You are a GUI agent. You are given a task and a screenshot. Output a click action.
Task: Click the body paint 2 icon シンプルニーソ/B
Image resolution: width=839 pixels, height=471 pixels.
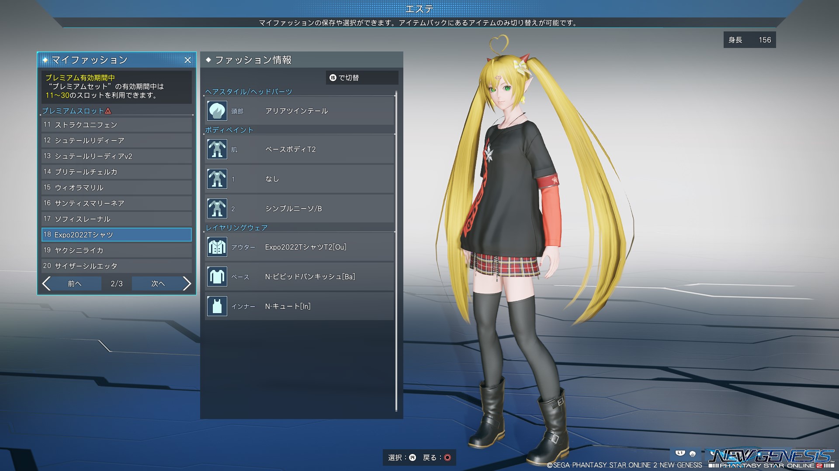point(217,208)
